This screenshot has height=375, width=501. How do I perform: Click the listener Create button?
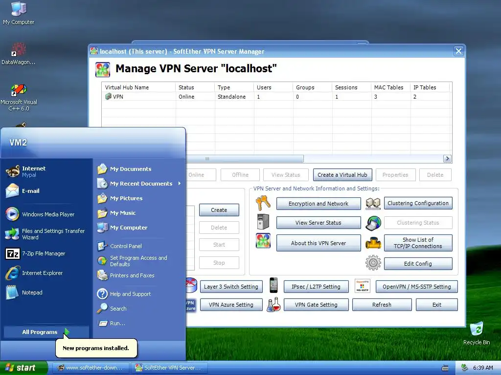[219, 210]
